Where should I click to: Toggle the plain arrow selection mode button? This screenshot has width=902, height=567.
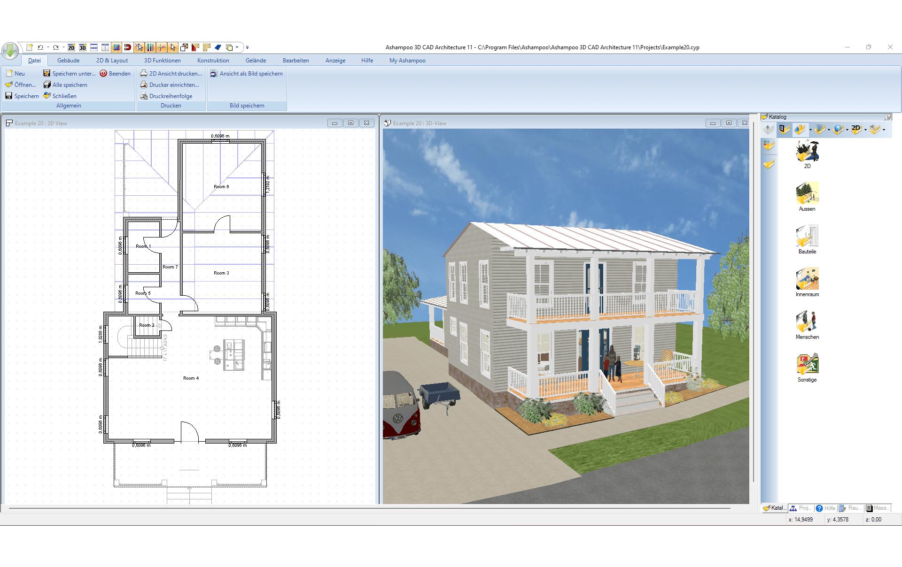(173, 47)
